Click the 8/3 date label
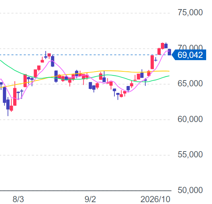The width and height of the screenshot is (212, 204). coord(18,199)
